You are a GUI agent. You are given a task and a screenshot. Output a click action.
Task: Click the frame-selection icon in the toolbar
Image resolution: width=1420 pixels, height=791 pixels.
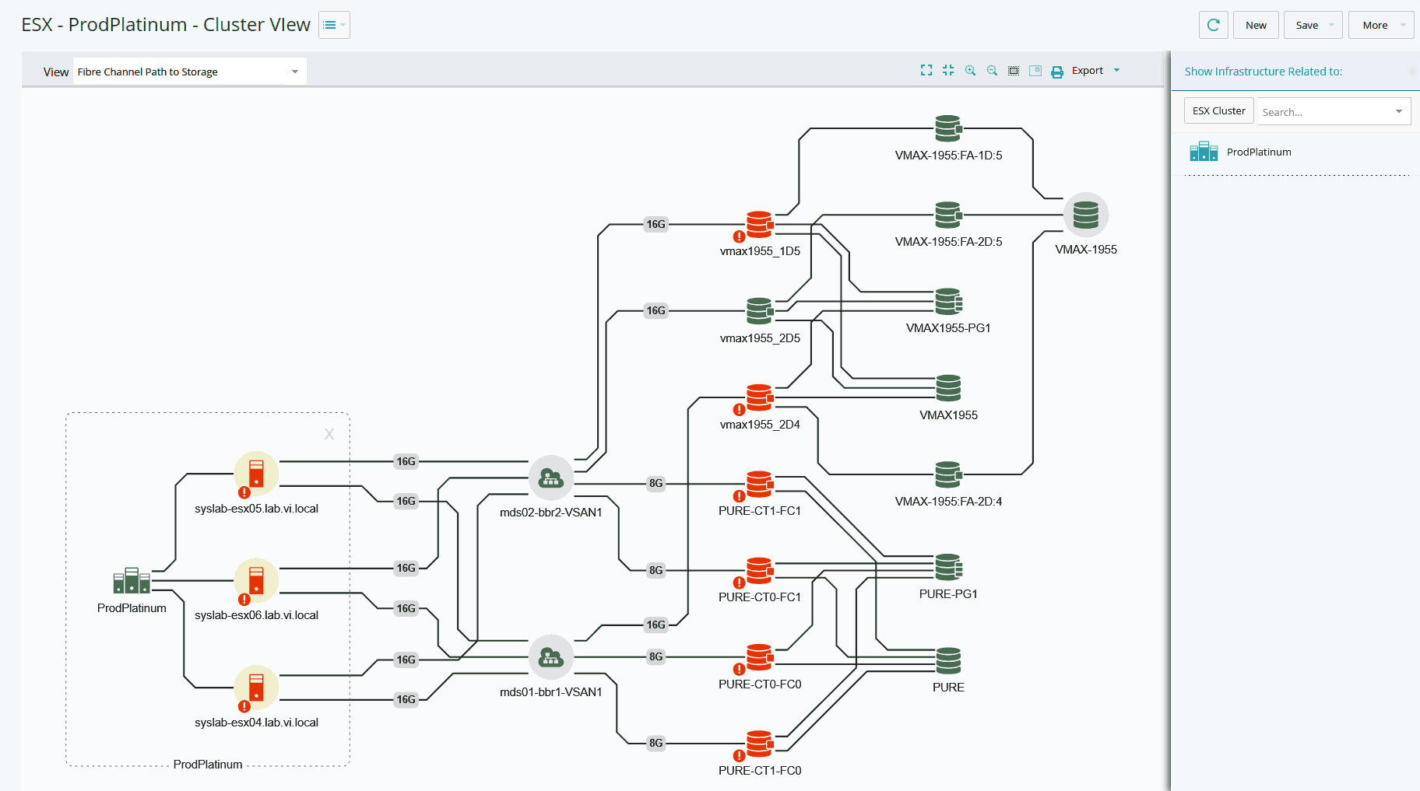1014,71
